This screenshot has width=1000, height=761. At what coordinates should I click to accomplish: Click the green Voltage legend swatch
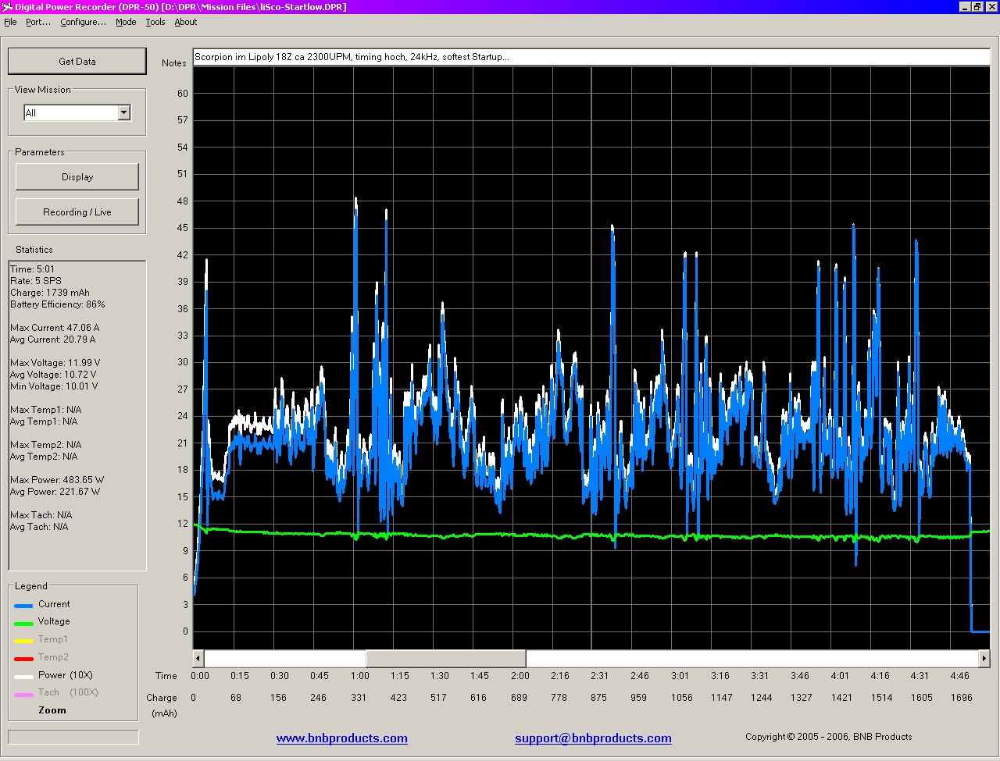[x=23, y=623]
